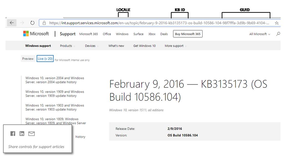The height and width of the screenshot is (158, 296).
Task: Open Windows 10 version 1909 update history
Action: tap(55, 94)
